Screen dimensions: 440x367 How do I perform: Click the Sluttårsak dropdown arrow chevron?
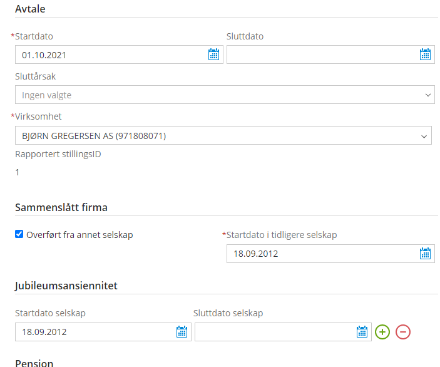(427, 95)
